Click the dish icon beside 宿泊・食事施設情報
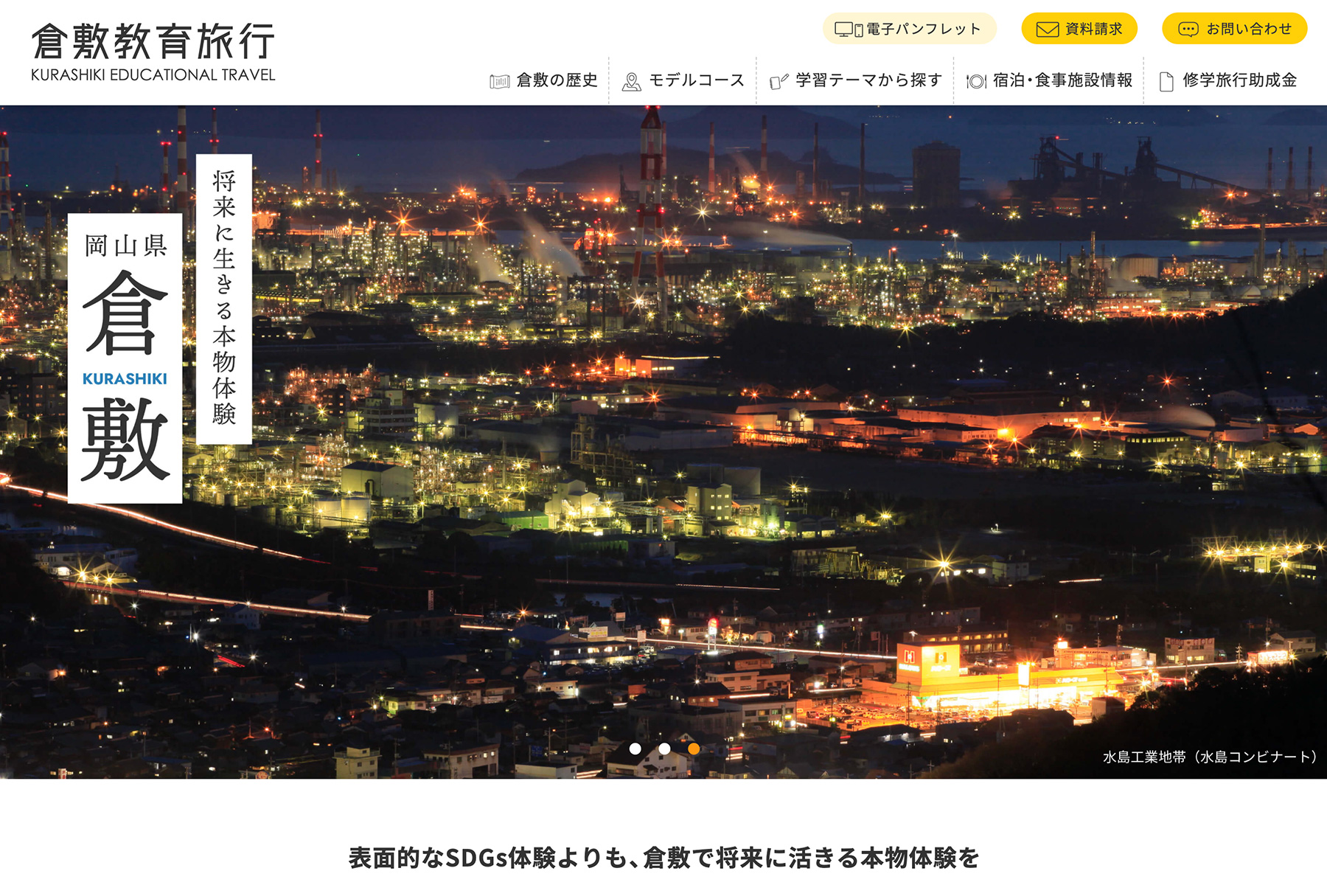 pos(976,81)
